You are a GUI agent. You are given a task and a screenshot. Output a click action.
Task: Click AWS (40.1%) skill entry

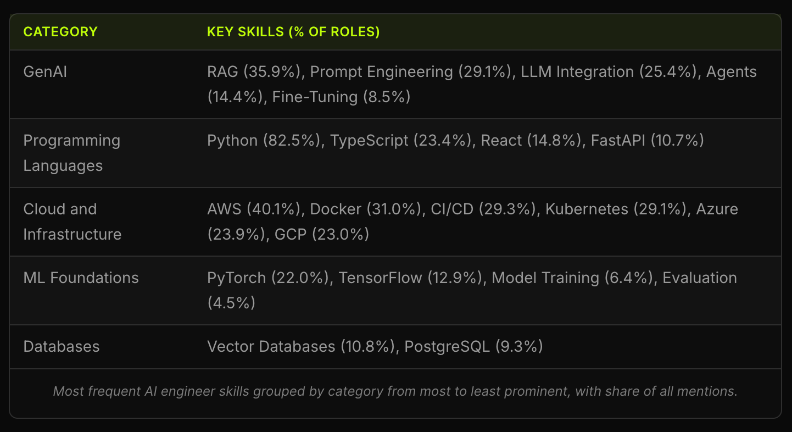coord(255,209)
